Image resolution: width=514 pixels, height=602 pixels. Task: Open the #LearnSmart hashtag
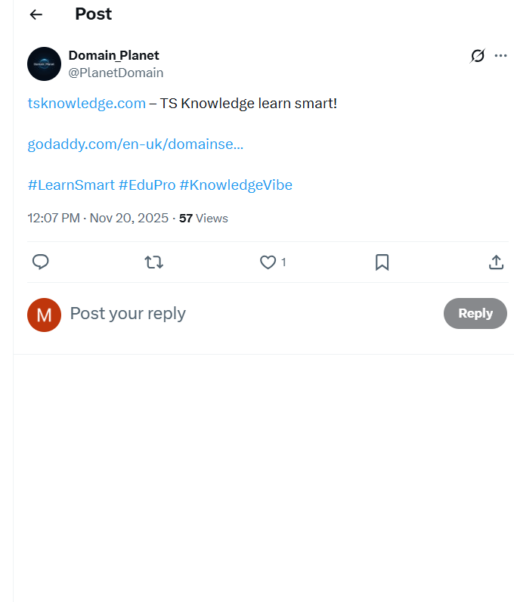[x=71, y=185]
